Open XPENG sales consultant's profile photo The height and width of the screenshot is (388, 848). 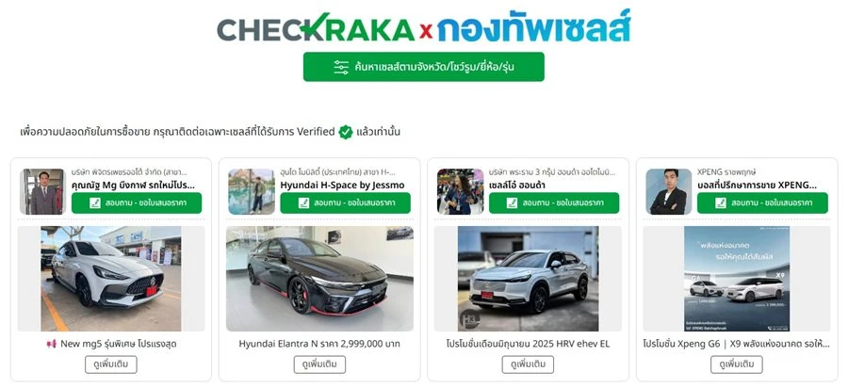tap(668, 192)
